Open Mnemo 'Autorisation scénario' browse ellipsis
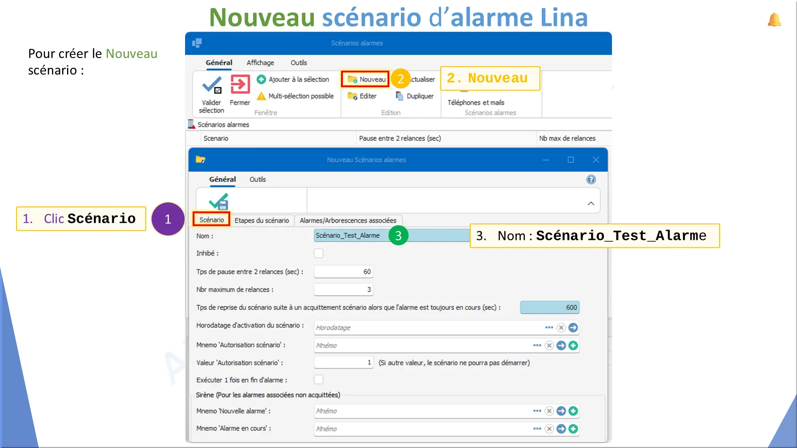The width and height of the screenshot is (797, 448). 537,345
